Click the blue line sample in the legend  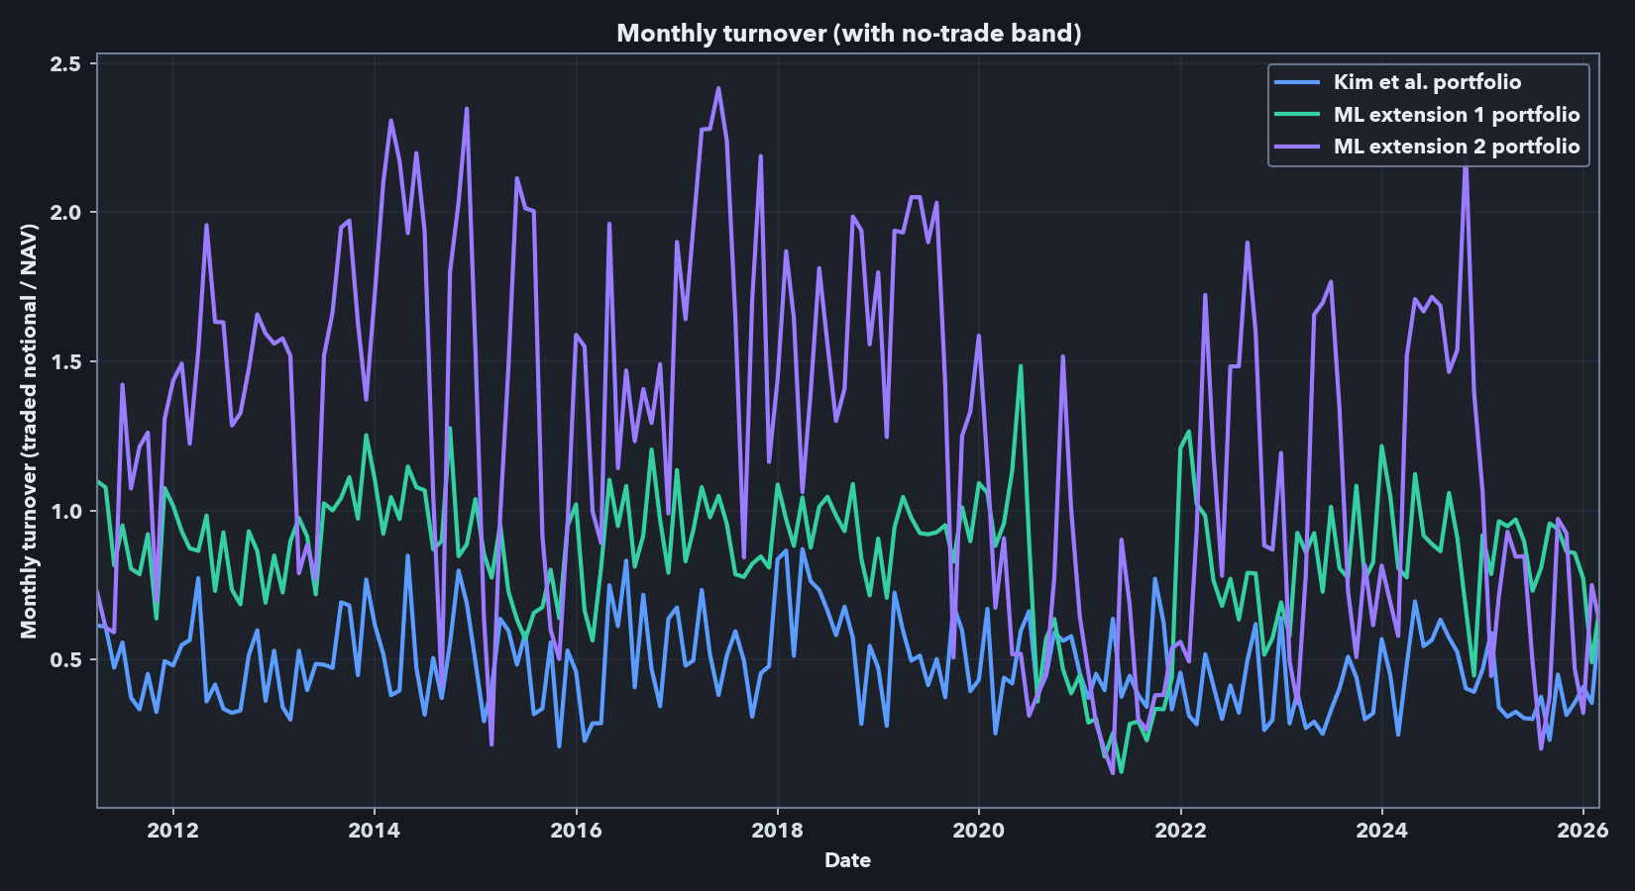(1298, 82)
